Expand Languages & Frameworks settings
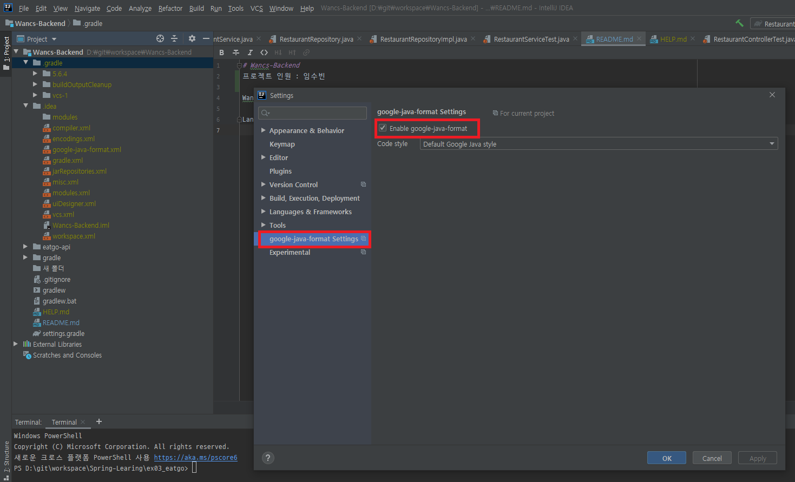The width and height of the screenshot is (795, 482). coord(263,212)
